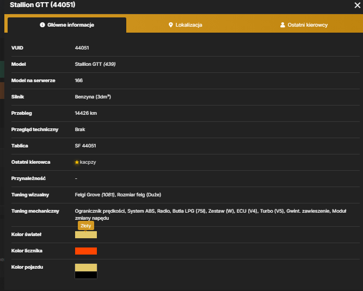Close the Stallion GTT dialog
363x291 pixels.
357,5
